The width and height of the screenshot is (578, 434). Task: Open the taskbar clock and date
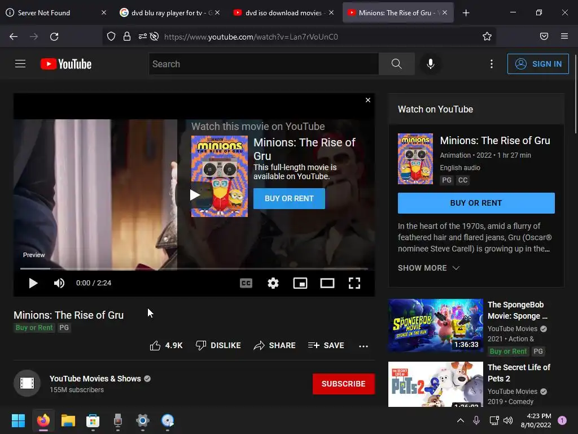click(x=536, y=420)
